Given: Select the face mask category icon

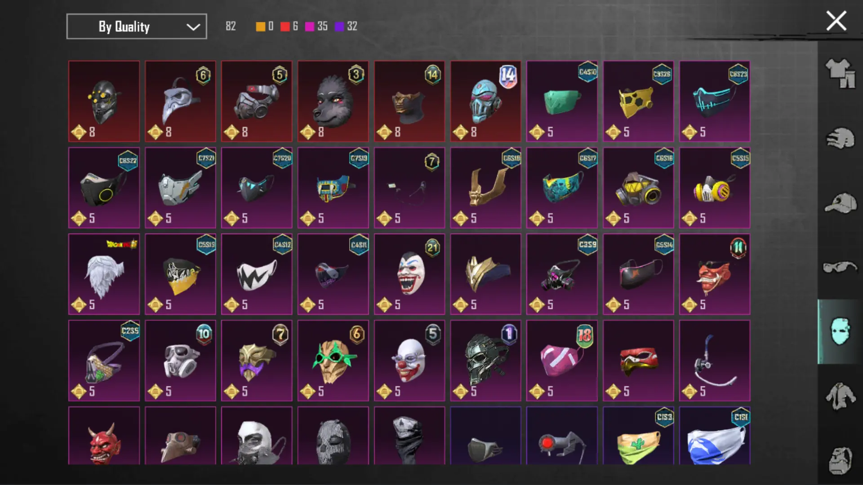Looking at the screenshot, I should 840,331.
